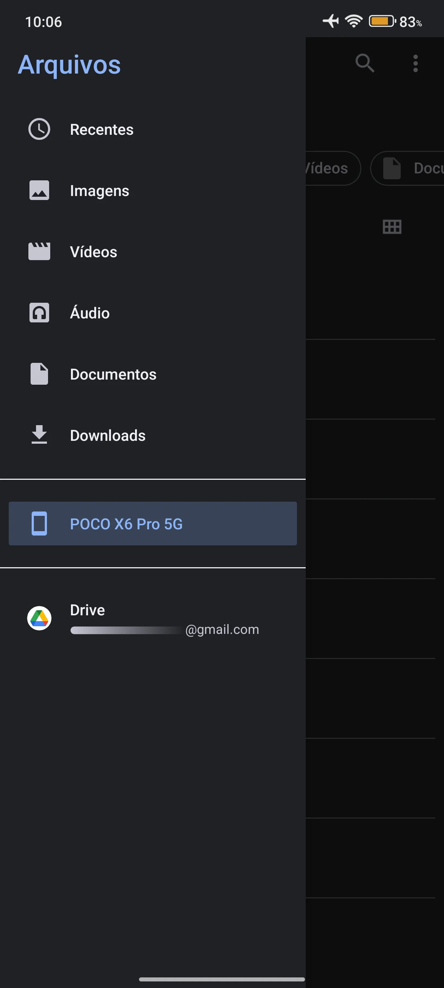Tap the Vídeos filter chip behind drawer
The height and width of the screenshot is (988, 444).
[x=333, y=168]
